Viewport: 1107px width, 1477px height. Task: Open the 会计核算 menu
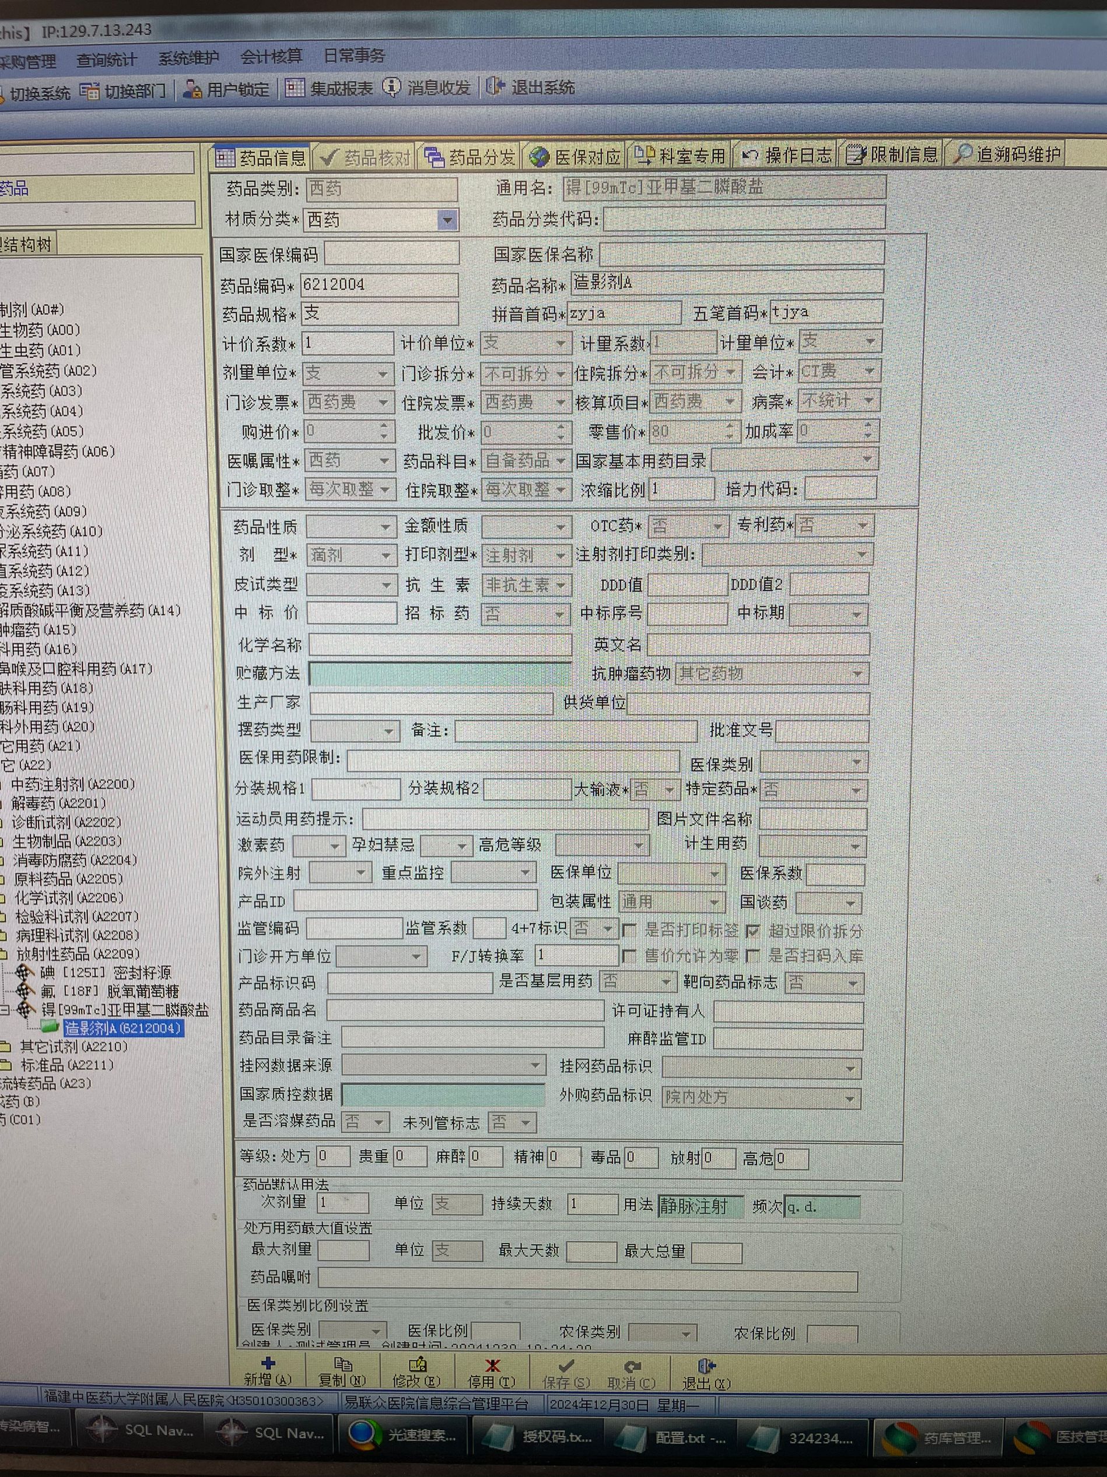pos(271,57)
